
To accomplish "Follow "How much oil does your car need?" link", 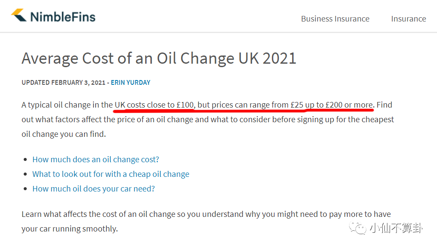I will point(94,189).
